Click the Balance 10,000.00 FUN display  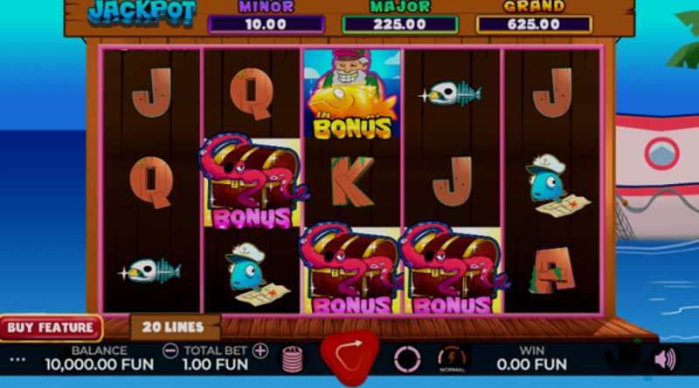[x=100, y=364]
